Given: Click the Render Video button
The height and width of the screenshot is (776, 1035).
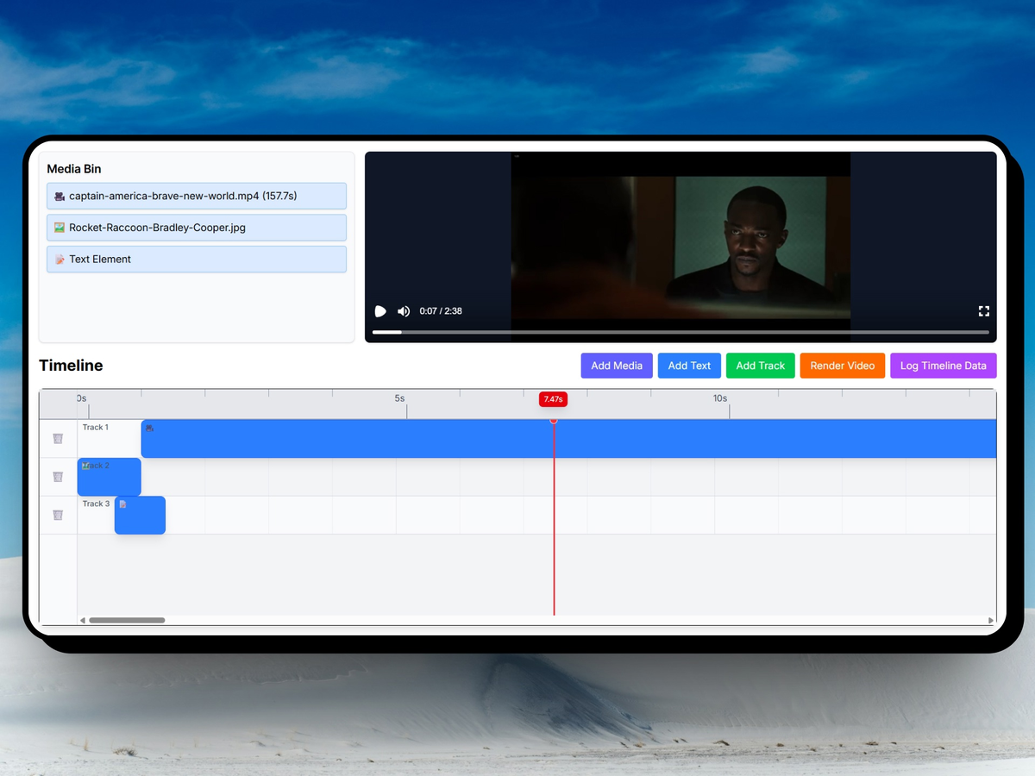Looking at the screenshot, I should pyautogui.click(x=843, y=366).
